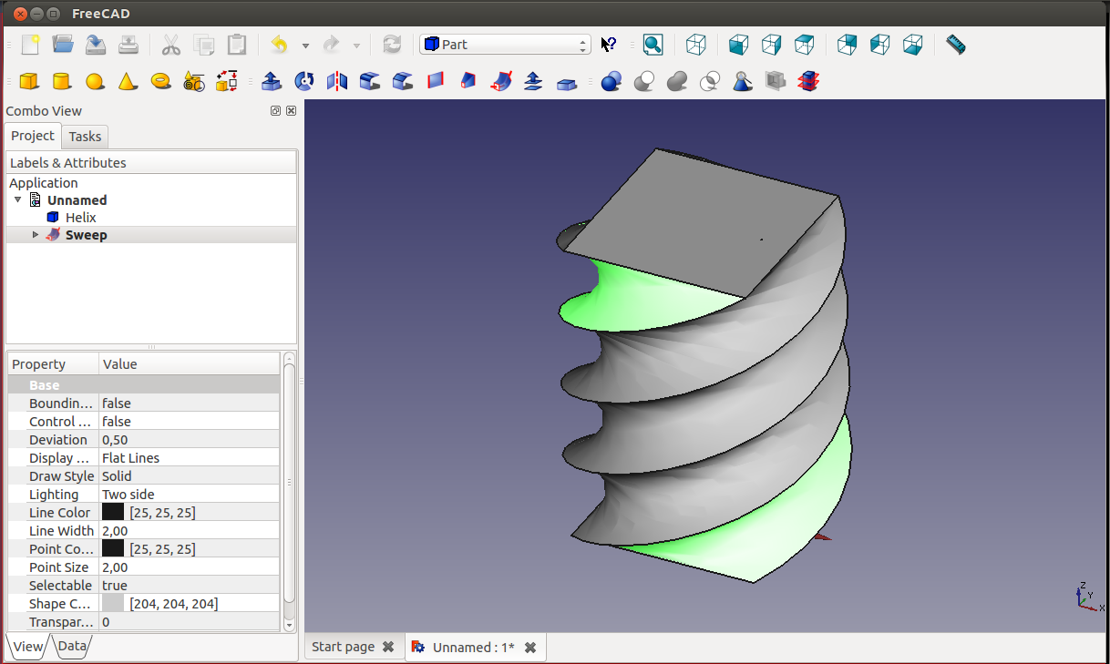Switch to the Data properties tab
The image size is (1110, 664).
click(x=72, y=647)
